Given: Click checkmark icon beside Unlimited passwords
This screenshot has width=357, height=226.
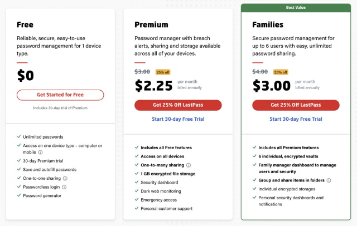Looking at the screenshot, I should 19,136.
